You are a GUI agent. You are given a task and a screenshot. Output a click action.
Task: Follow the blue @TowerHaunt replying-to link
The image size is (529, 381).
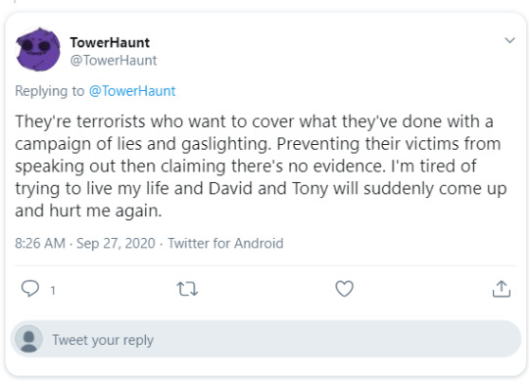tap(132, 91)
